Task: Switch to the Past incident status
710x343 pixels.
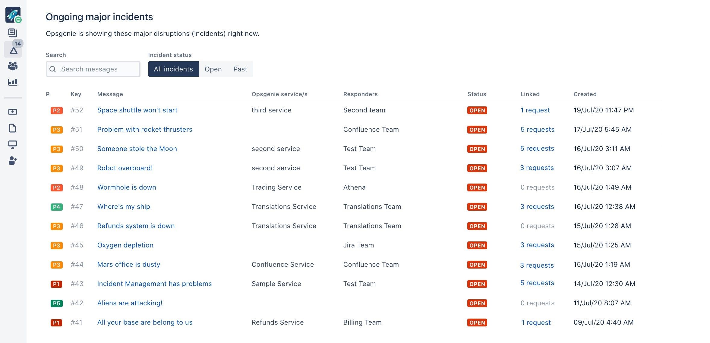Action: [x=240, y=69]
